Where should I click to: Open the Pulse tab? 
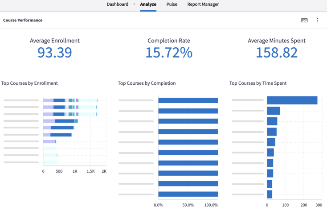[x=172, y=4]
